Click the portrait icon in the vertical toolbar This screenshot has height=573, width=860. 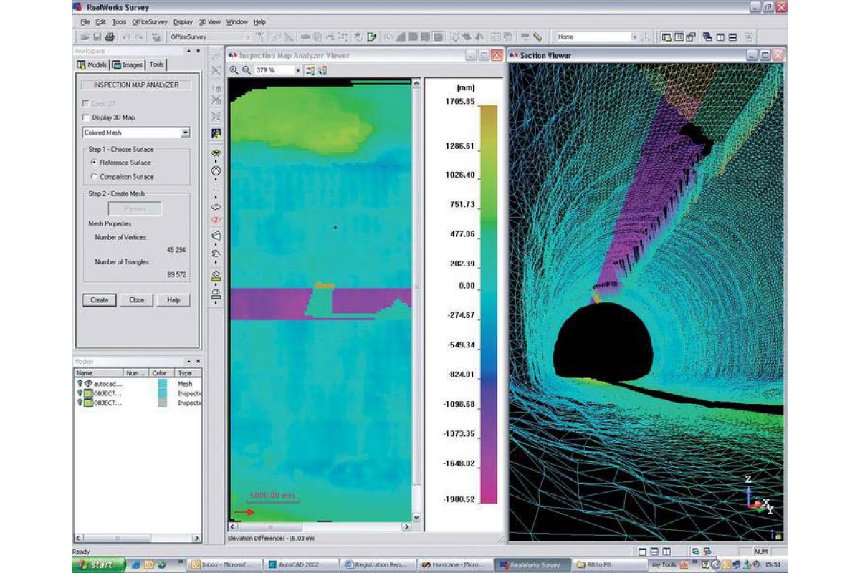click(216, 133)
